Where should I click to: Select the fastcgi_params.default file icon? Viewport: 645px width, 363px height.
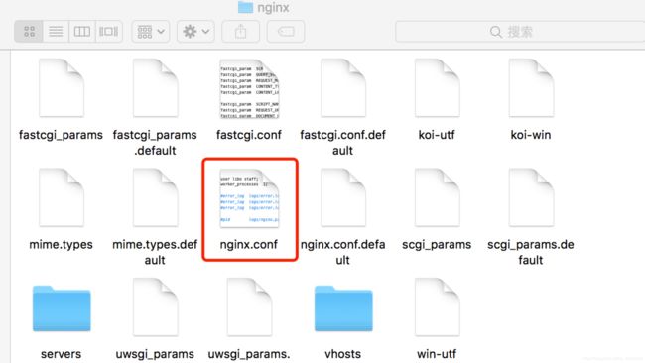pos(155,88)
